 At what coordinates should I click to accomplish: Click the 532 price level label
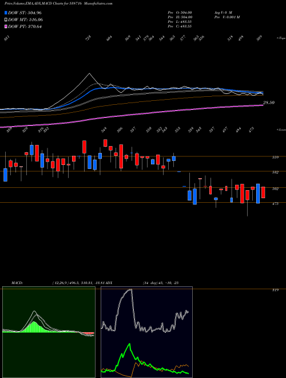pos(275,172)
